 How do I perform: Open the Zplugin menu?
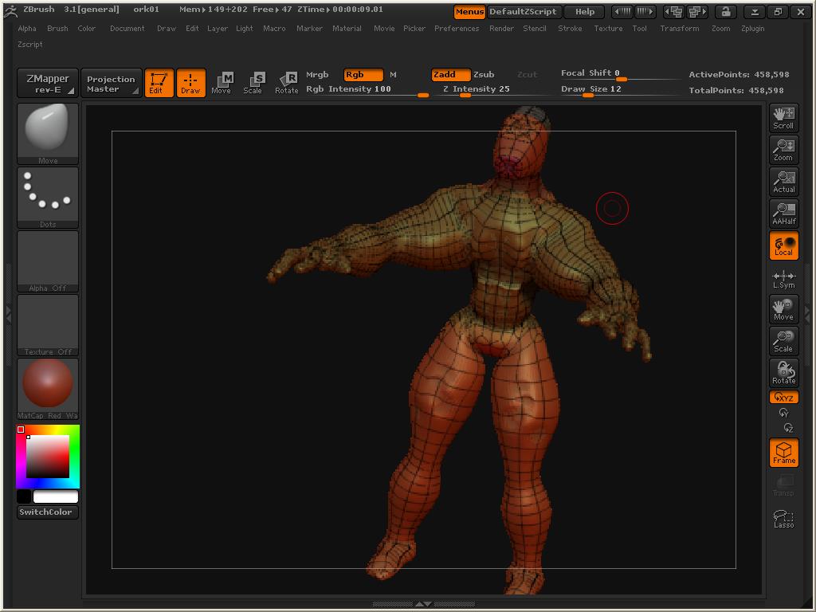coord(752,29)
